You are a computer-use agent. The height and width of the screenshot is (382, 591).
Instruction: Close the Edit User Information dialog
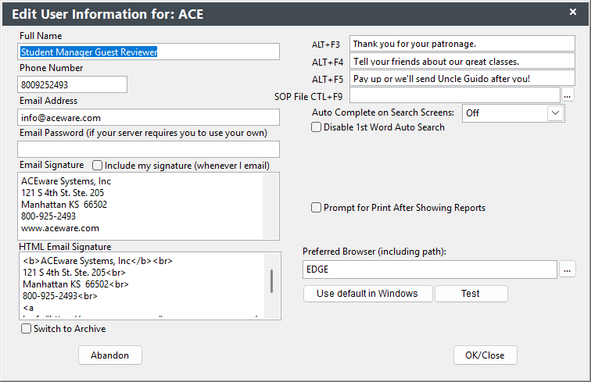(573, 12)
